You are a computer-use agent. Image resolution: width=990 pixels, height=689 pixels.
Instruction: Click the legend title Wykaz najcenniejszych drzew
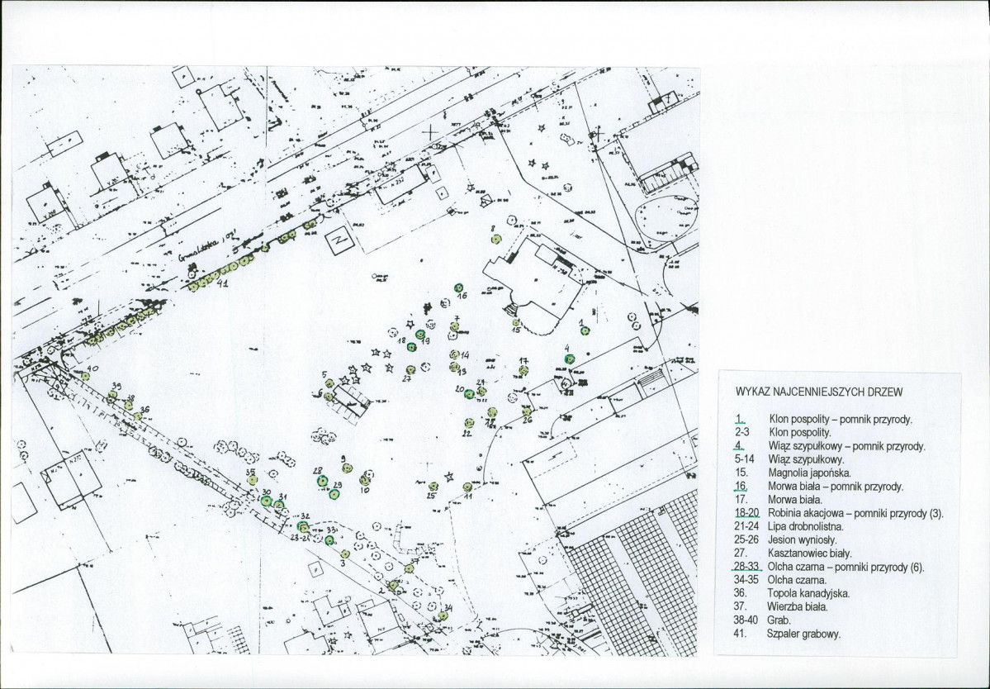[820, 392]
